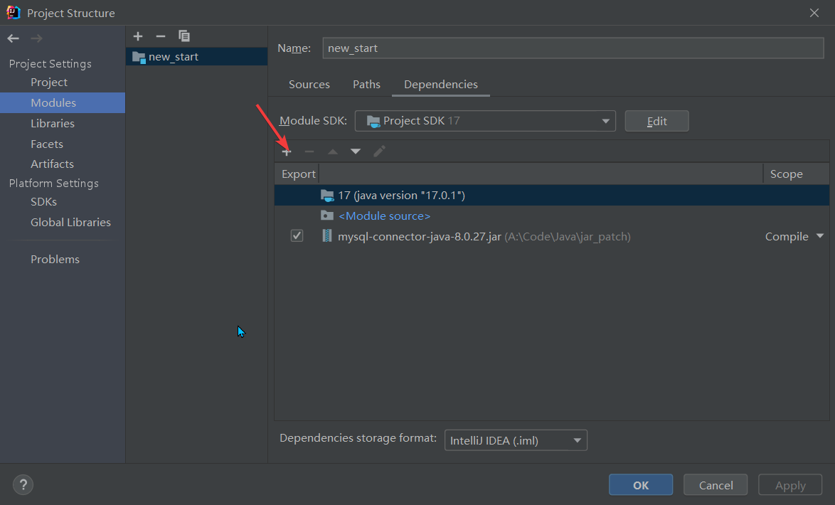Close the Project Structure dialog
This screenshot has height=505, width=835.
814,13
